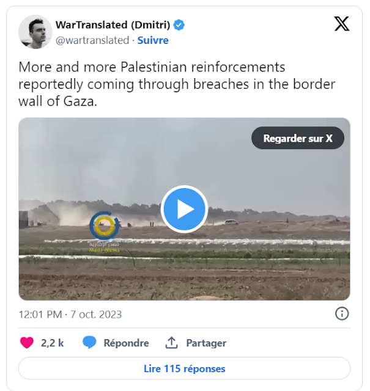Click the info circle icon
Image resolution: width=370 pixels, height=391 pixels.
[341, 313]
